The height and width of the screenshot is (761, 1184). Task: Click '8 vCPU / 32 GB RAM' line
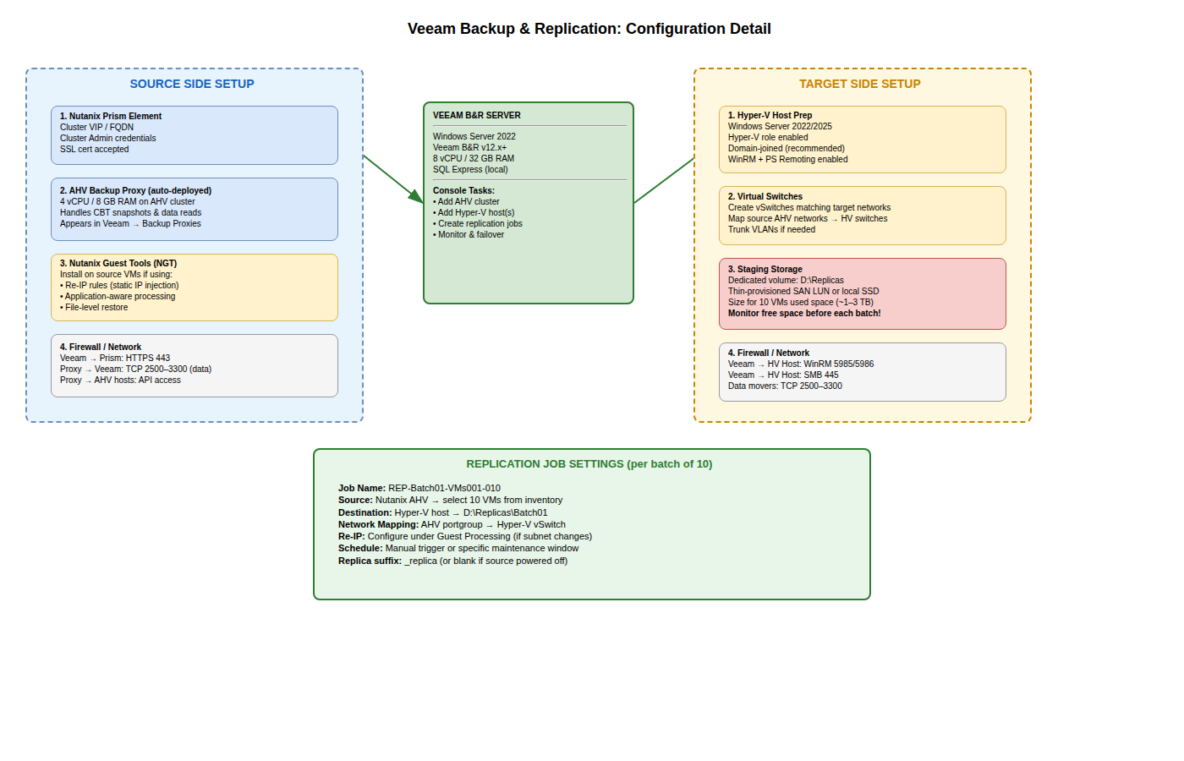474,158
